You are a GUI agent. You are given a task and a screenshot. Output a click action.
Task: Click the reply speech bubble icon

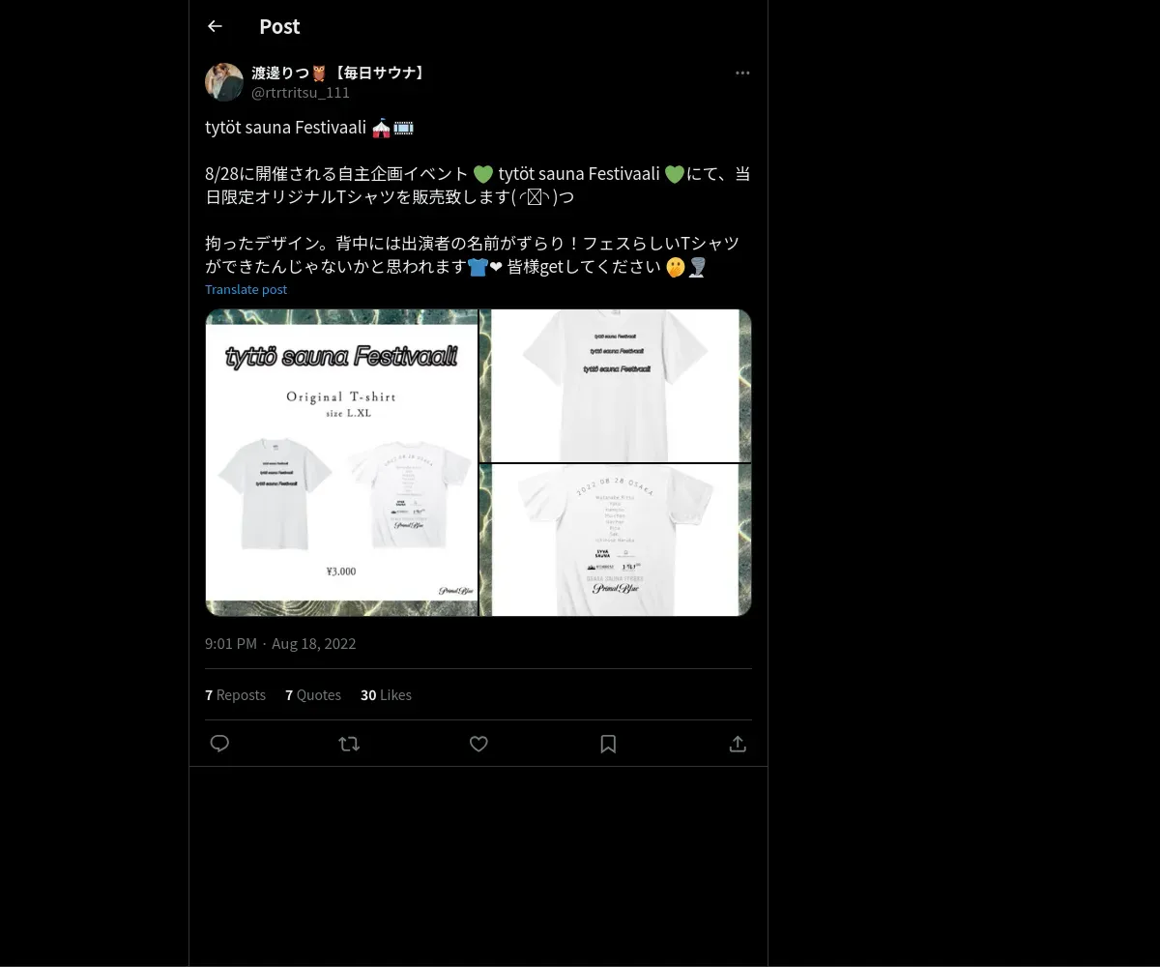coord(219,744)
